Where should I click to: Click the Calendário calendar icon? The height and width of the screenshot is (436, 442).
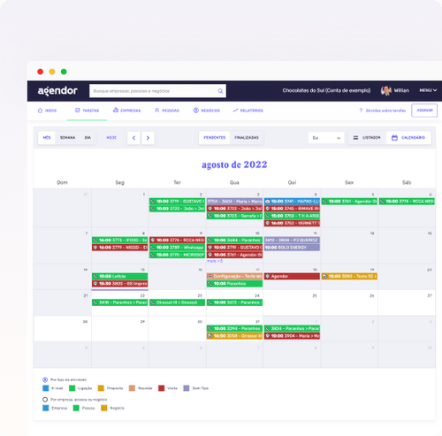[x=394, y=138]
